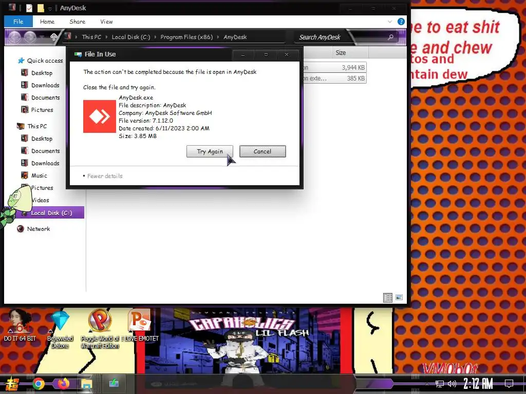The image size is (526, 394).
Task: Open recent locations dropdown arrow
Action: [42, 37]
